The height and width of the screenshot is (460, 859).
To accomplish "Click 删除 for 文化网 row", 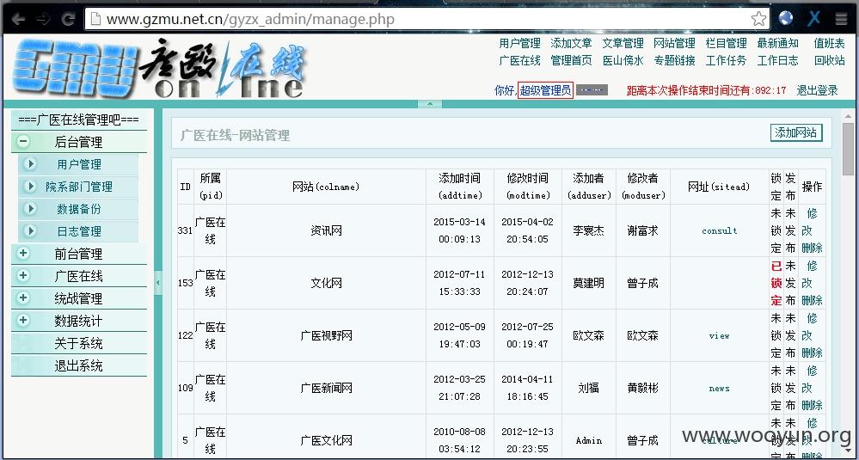I will pos(812,301).
